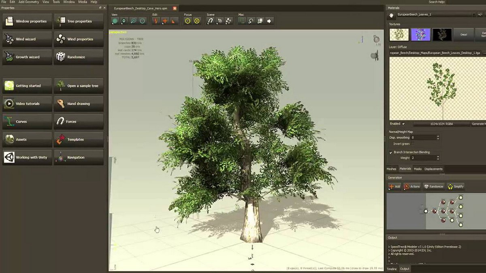Toggle the Enabled checkbox under texture preview
486x273 pixels.
click(x=403, y=124)
